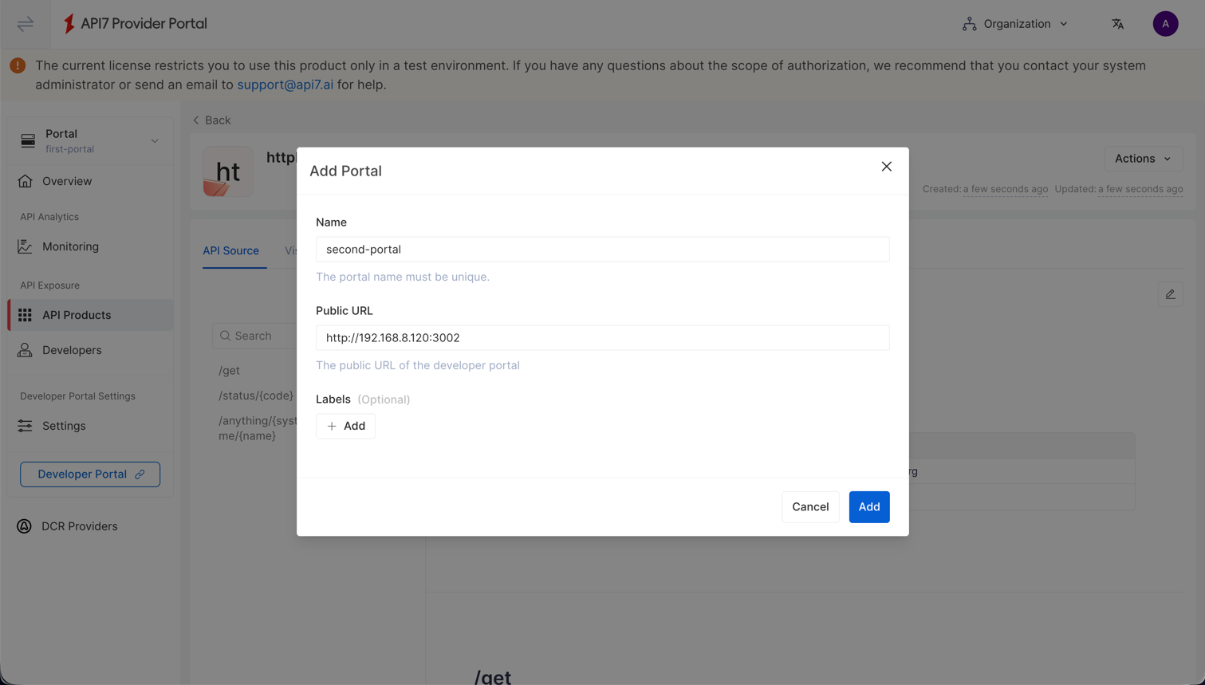This screenshot has width=1205, height=685.
Task: Go to Monitoring page
Action: [x=70, y=246]
